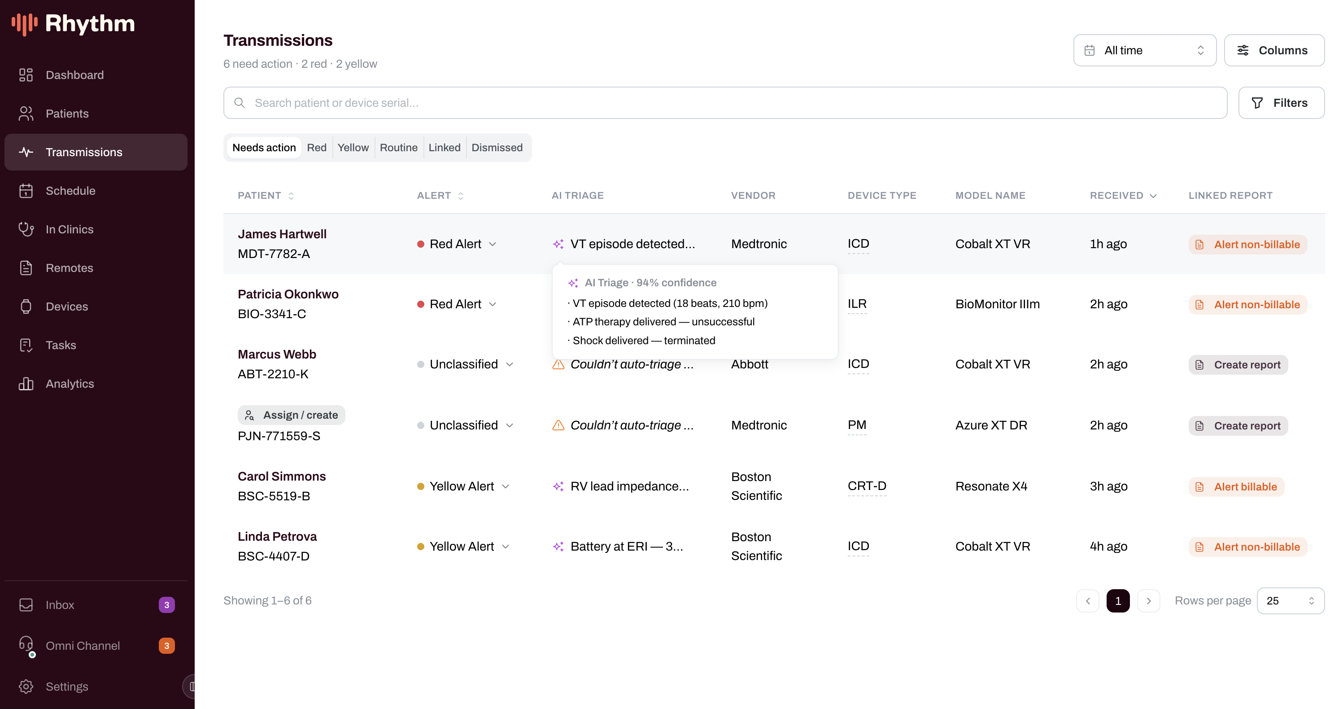Open Linda Petrova patient name

(277, 537)
